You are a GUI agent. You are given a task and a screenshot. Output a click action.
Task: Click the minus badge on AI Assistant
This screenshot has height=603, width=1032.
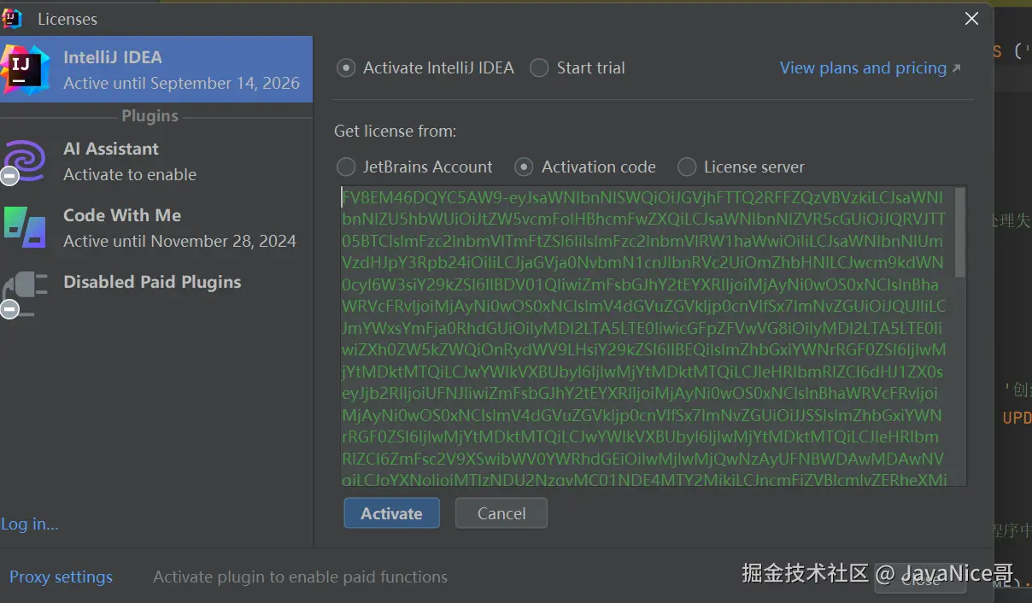click(x=9, y=177)
